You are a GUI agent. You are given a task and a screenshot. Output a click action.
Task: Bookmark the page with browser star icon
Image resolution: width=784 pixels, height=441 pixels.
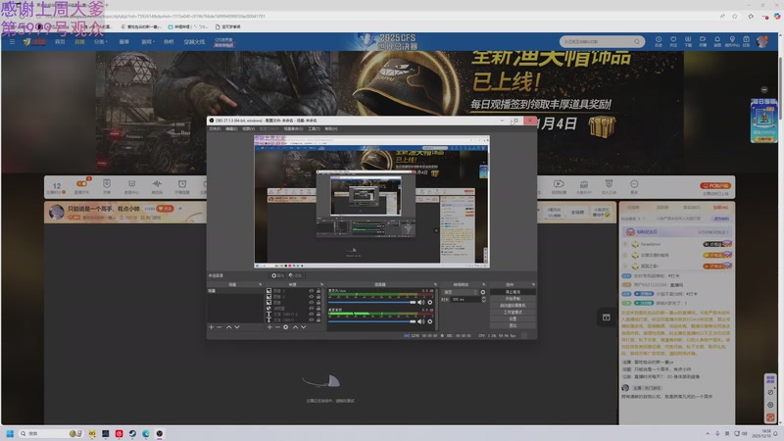click(x=734, y=16)
